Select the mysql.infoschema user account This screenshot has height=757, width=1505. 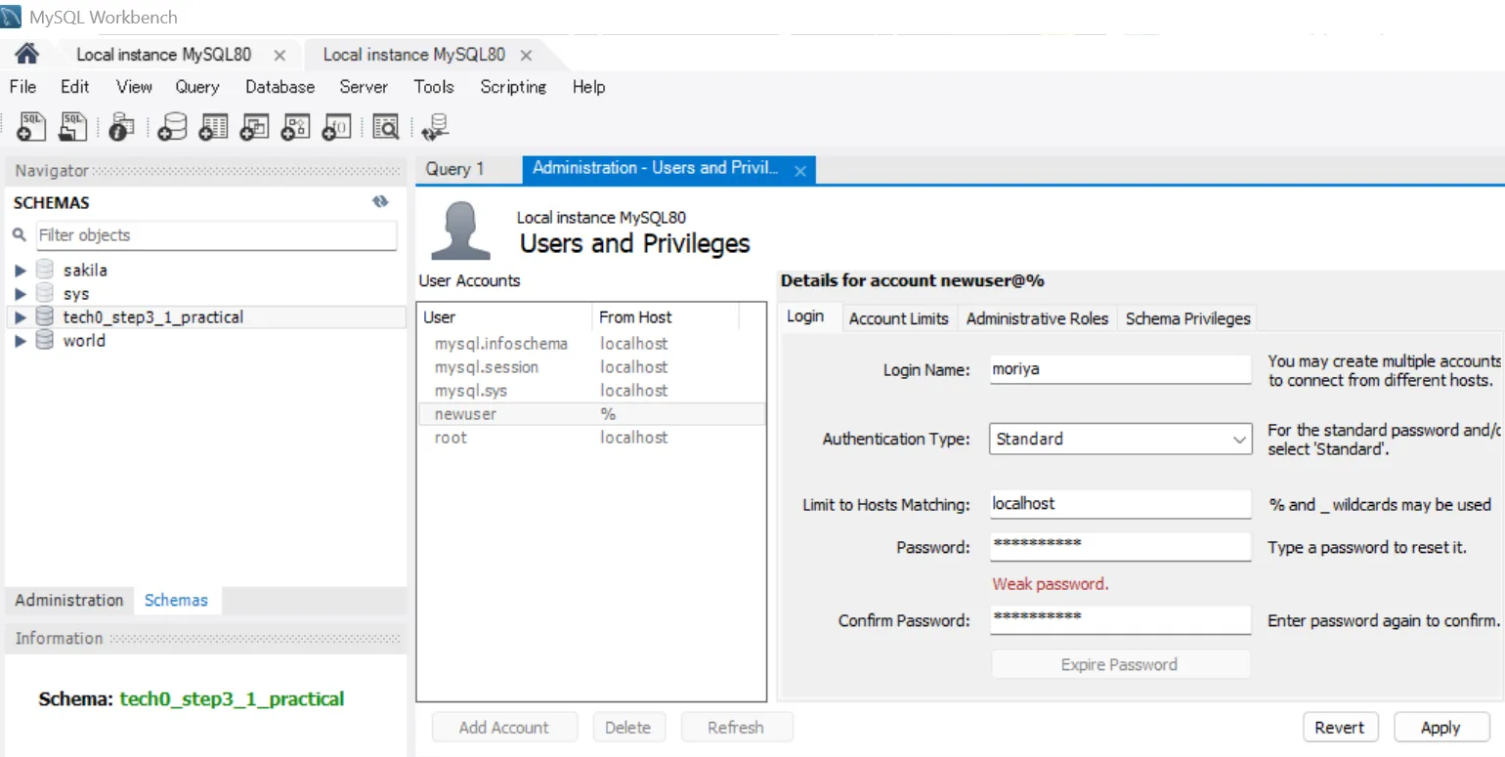pyautogui.click(x=591, y=344)
